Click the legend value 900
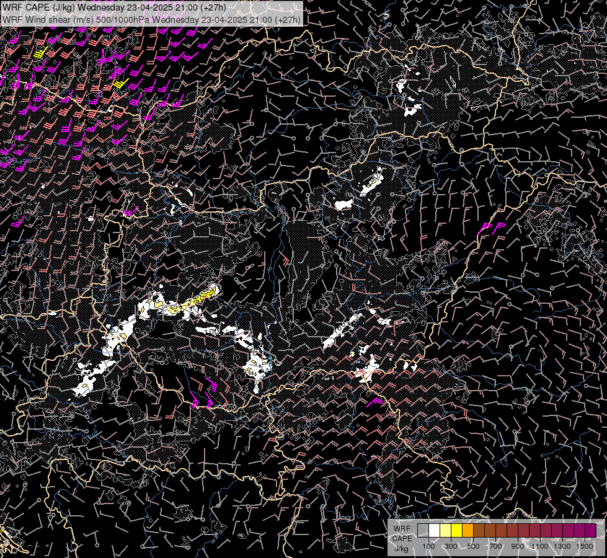Viewport: 607px width, 558px height. pyautogui.click(x=518, y=546)
